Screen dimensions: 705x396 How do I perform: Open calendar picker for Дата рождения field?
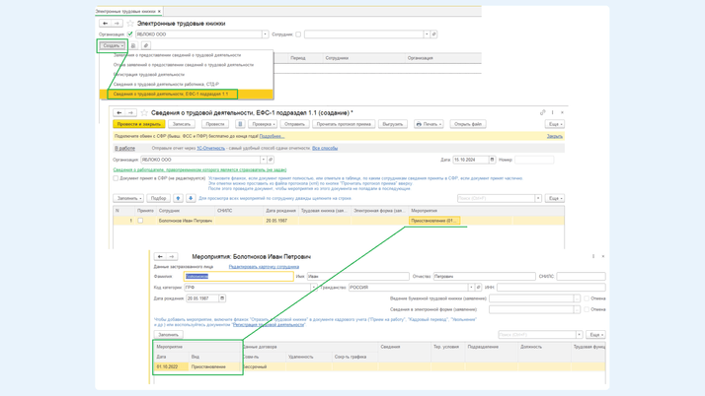(222, 298)
